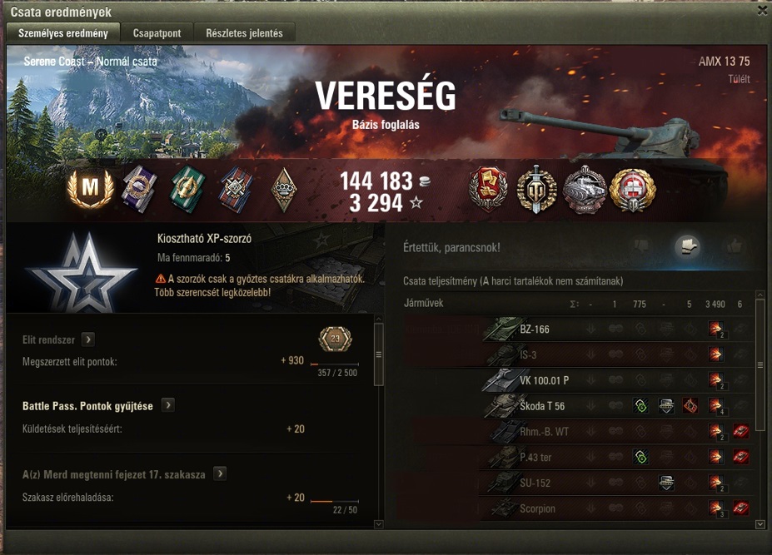Click the BZ-166 vehicle row
This screenshot has height=555, width=772.
coord(579,330)
